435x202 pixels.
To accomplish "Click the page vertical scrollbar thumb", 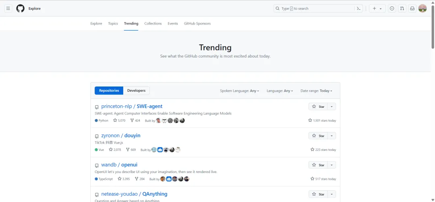I will click(x=433, y=26).
